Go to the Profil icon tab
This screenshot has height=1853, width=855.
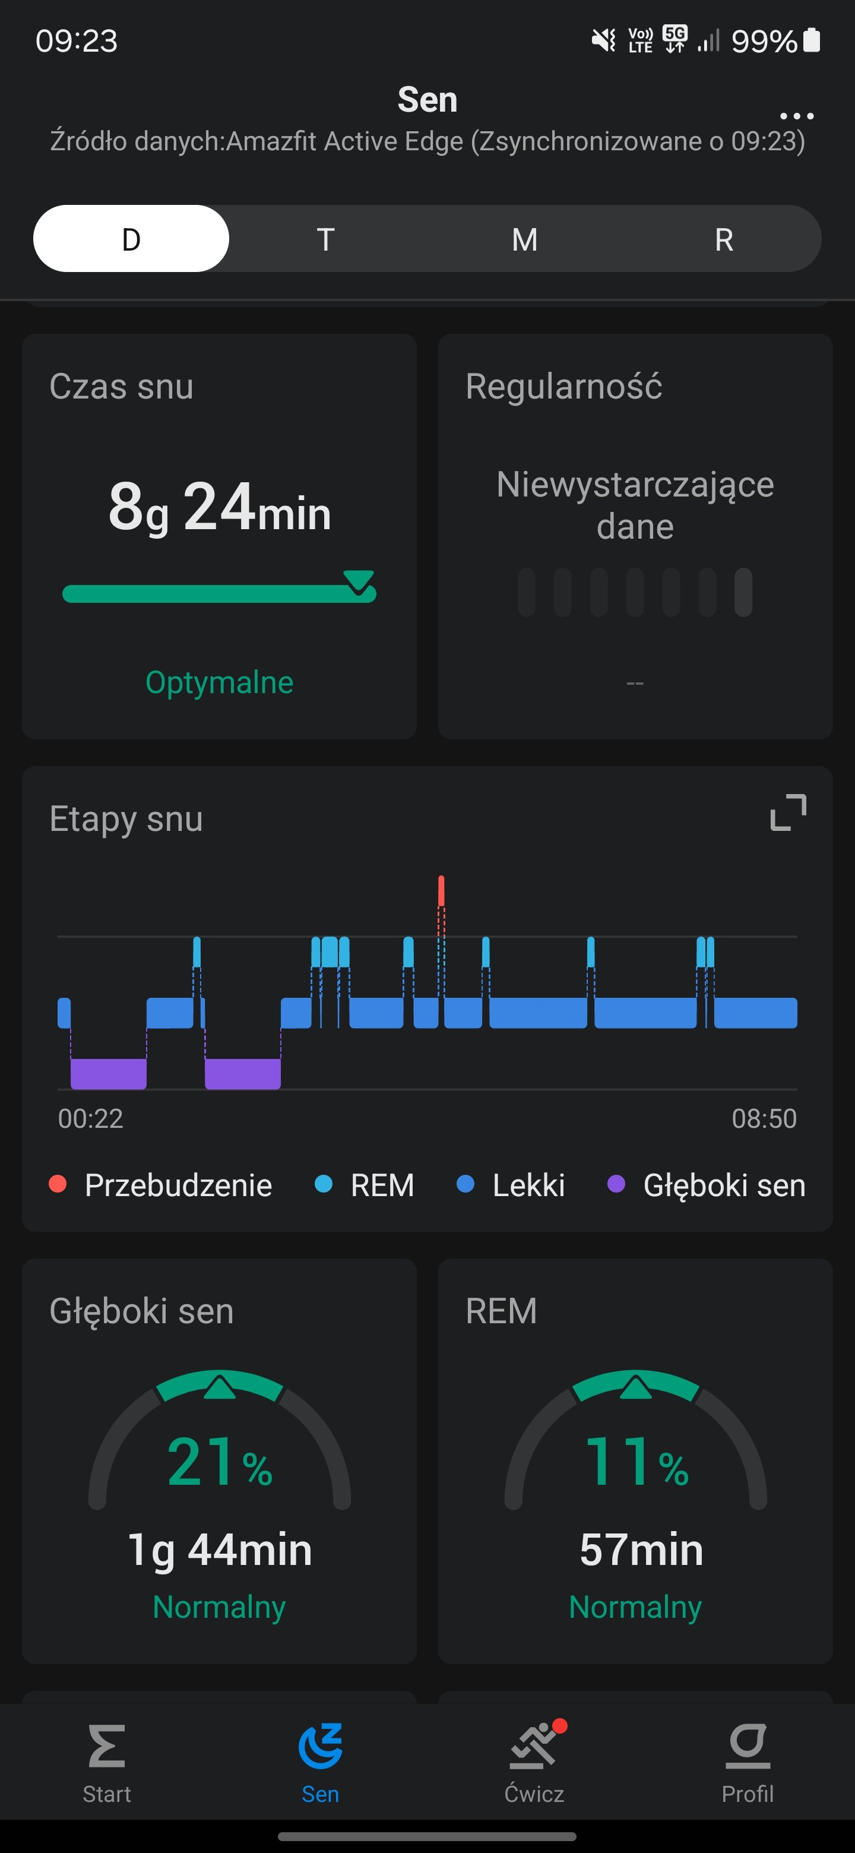pos(748,1747)
